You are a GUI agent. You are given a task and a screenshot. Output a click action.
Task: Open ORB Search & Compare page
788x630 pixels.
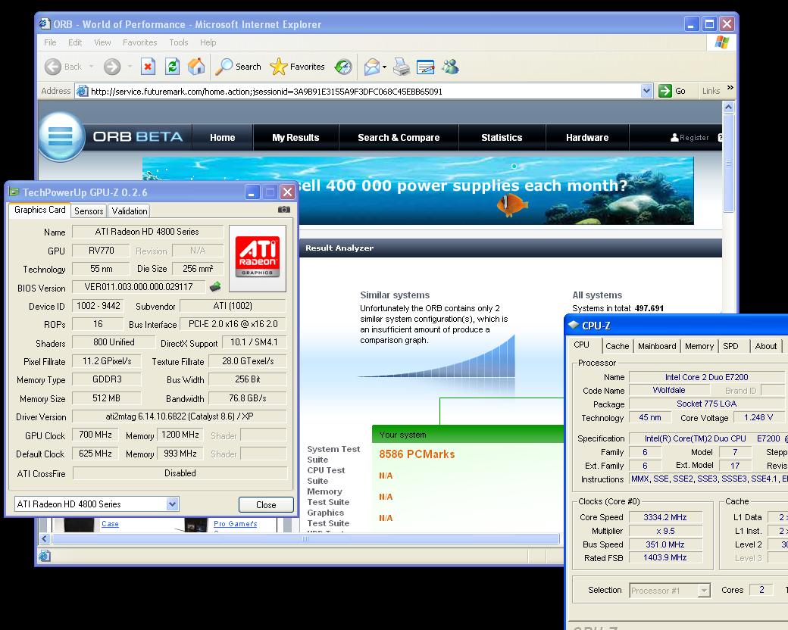click(399, 137)
